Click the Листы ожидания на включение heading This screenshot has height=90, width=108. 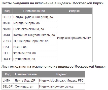click(x=52, y=3)
